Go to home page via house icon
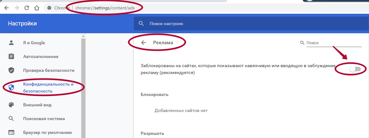The height and width of the screenshot is (138, 369). (37, 8)
